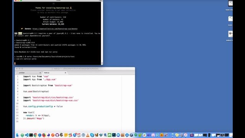Close the main.js editor tab

(65, 73)
